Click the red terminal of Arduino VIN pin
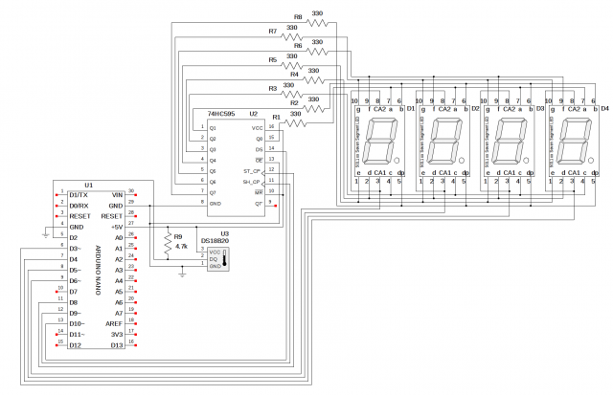 pyautogui.click(x=136, y=195)
